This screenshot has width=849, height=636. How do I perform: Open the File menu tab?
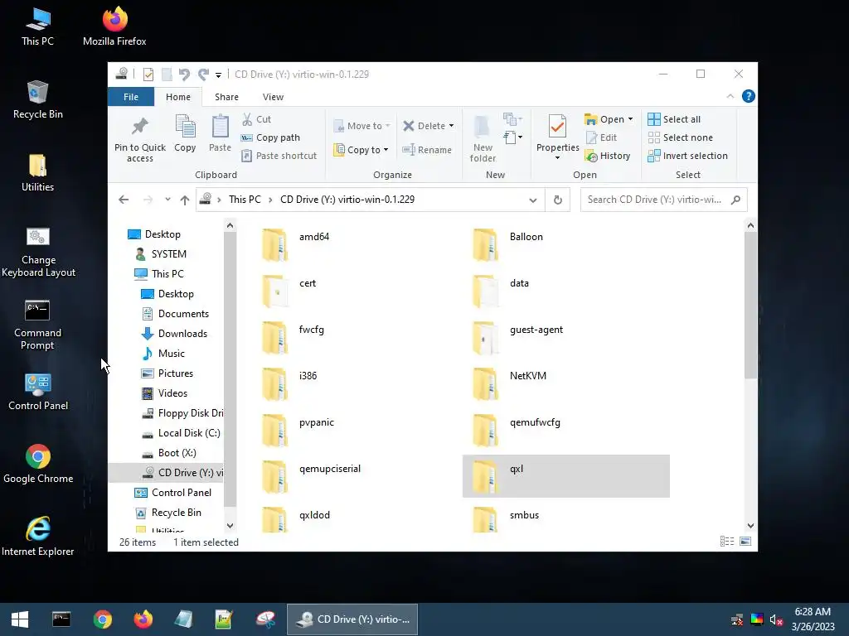click(x=130, y=97)
